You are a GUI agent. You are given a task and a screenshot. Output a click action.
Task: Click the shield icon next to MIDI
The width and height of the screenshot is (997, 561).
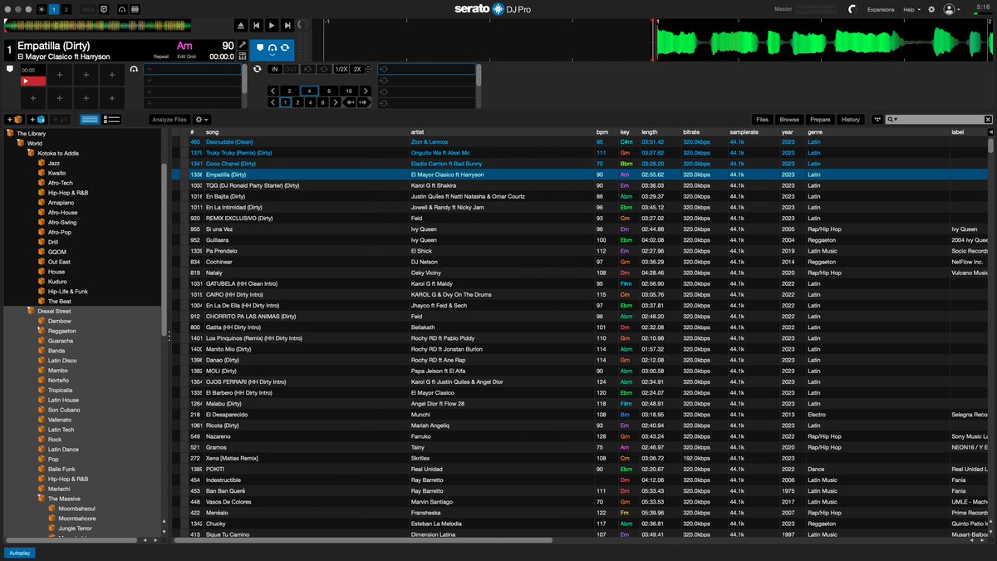104,8
